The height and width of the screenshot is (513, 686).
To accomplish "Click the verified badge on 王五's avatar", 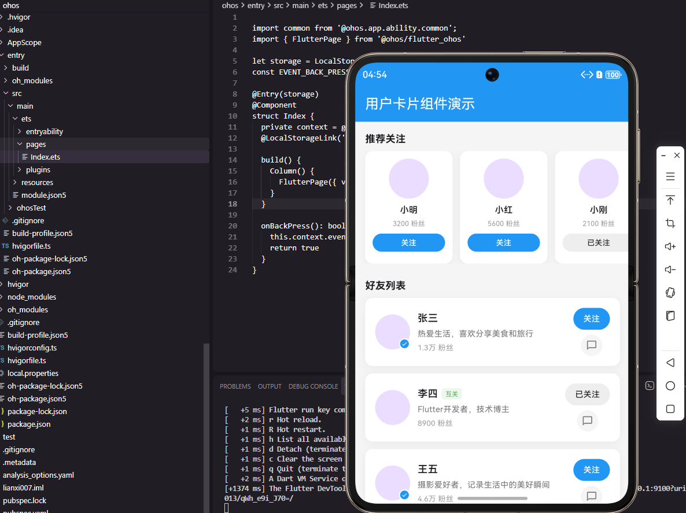I will [404, 496].
